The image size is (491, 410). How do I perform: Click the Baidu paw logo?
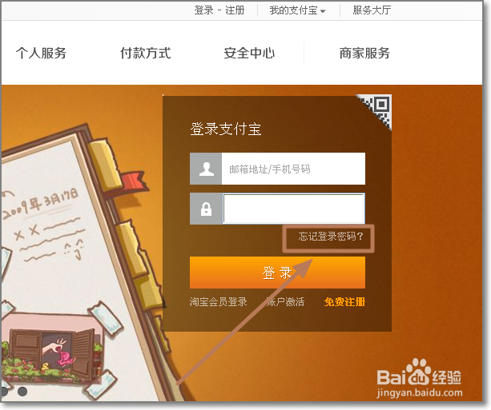[x=417, y=372]
